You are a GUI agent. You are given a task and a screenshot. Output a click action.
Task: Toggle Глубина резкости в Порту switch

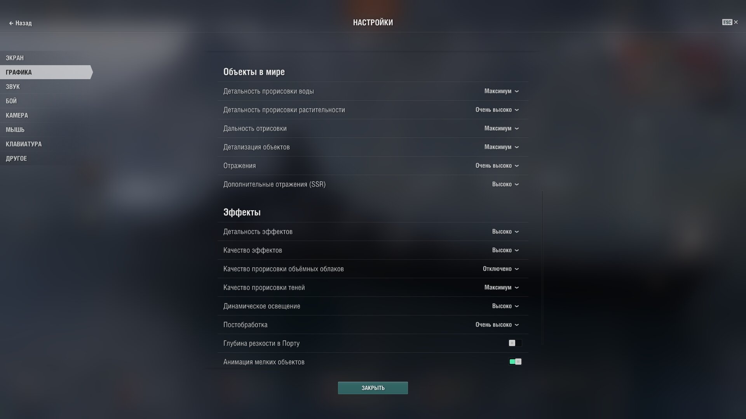(515, 343)
